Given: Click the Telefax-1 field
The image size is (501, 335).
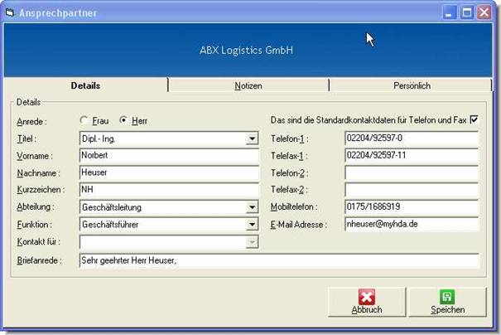Looking at the screenshot, I should coord(412,156).
